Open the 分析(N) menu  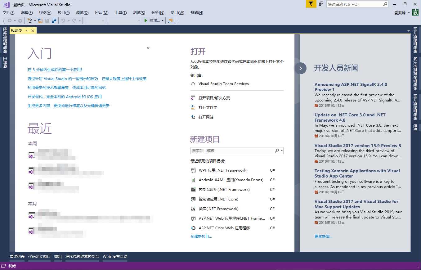(158, 13)
